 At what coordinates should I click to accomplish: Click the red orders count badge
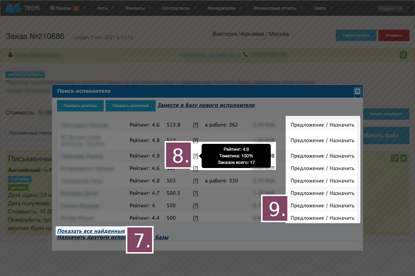[76, 8]
